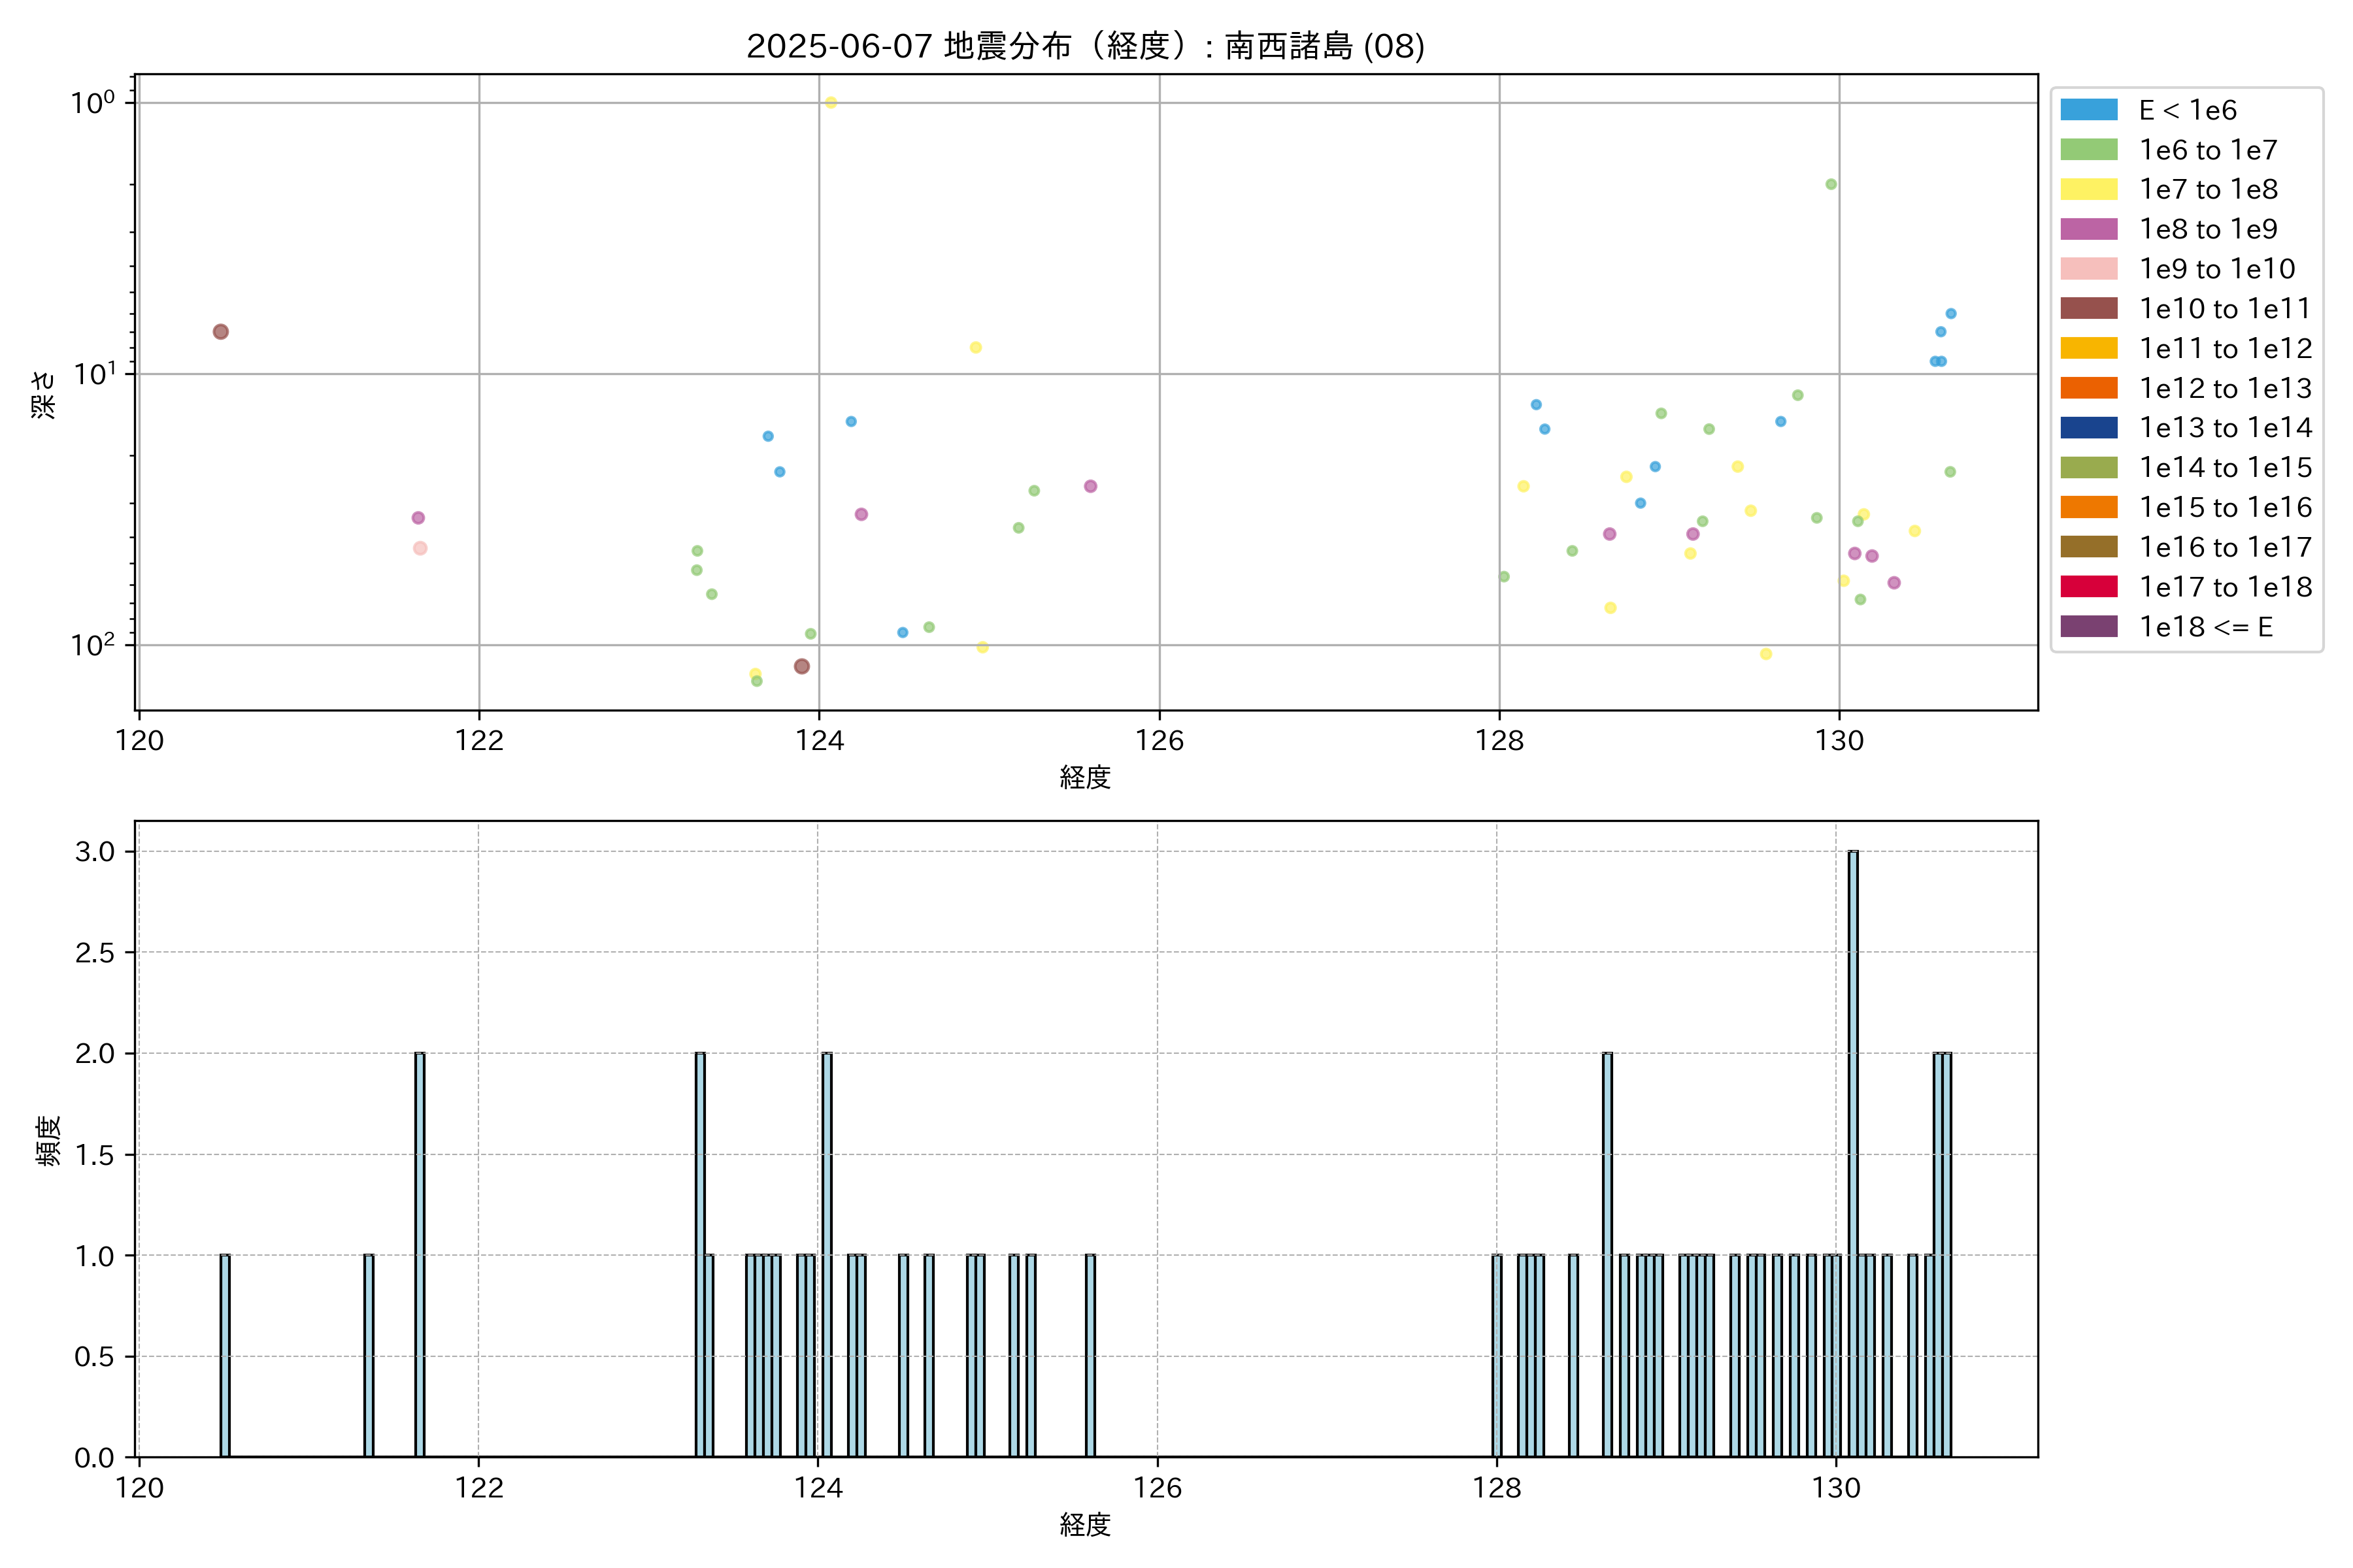The width and height of the screenshot is (2353, 1568).
Task: Click the green '1e6 to 1e7' legend swatch
Action: [2088, 150]
